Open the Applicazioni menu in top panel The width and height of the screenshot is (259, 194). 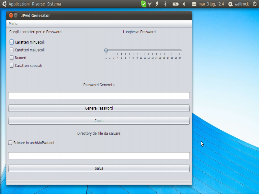click(x=19, y=4)
